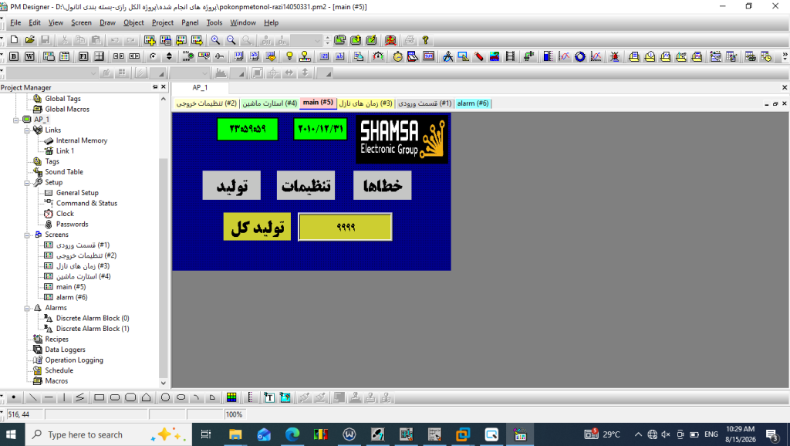Select Global Macros in Project Manager
Image resolution: width=790 pixels, height=446 pixels.
pos(67,109)
